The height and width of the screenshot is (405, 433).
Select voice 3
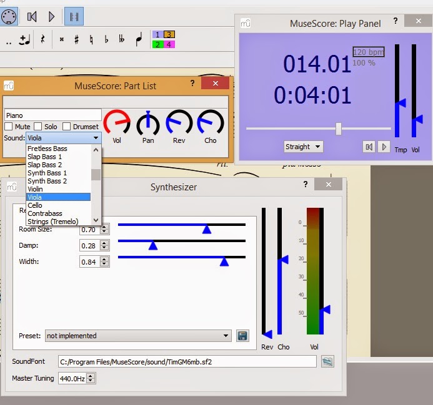pyautogui.click(x=169, y=34)
